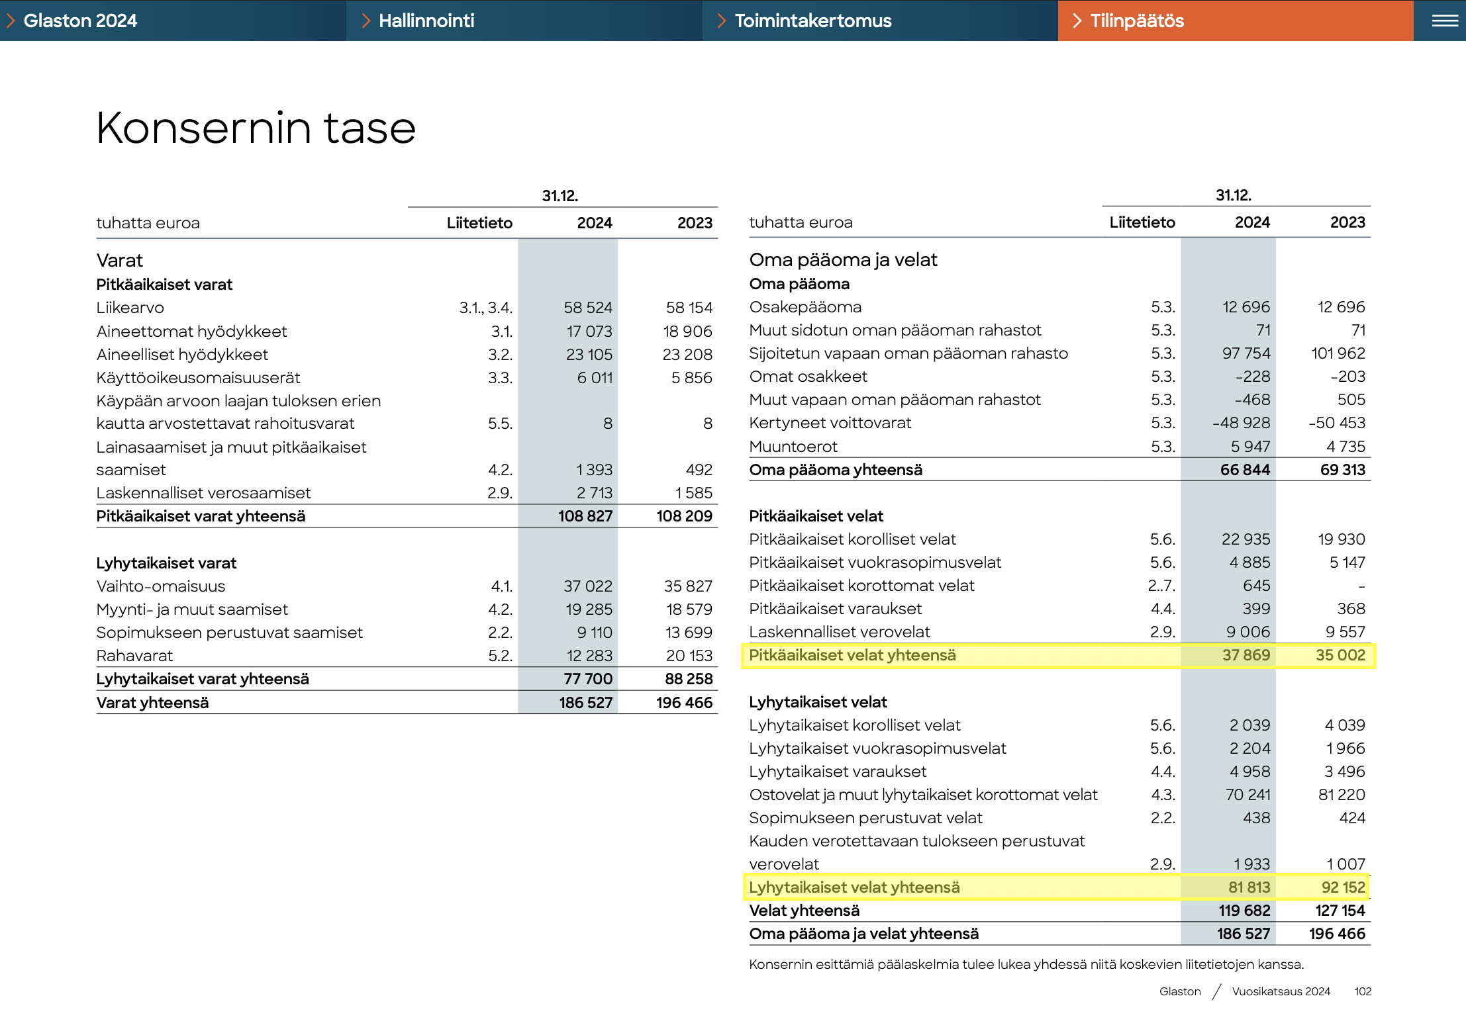Select the orange Tilinpäätös tab

[x=1137, y=21]
